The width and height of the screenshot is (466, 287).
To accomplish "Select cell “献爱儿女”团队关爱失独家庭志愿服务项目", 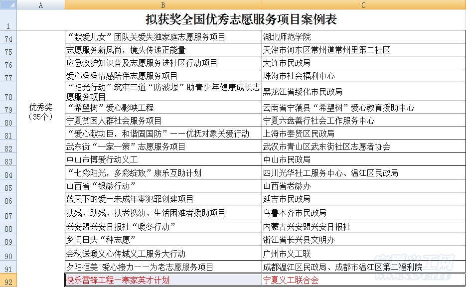I will point(163,37).
